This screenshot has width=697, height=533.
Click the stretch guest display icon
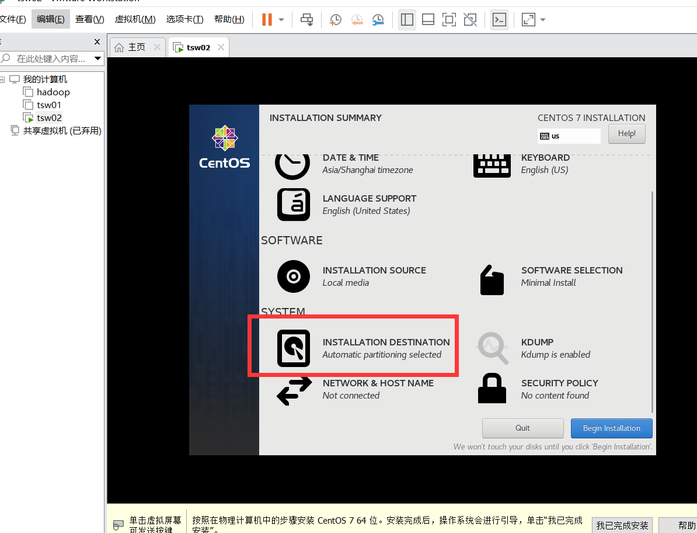[x=528, y=19]
